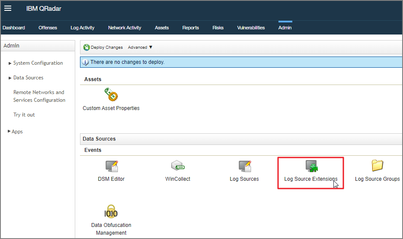Expand the Apps tree arrow
Image resolution: width=403 pixels, height=239 pixels.
point(9,131)
